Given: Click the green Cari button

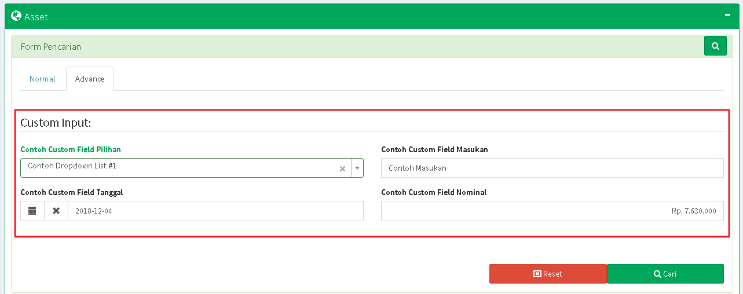Looking at the screenshot, I should [665, 274].
